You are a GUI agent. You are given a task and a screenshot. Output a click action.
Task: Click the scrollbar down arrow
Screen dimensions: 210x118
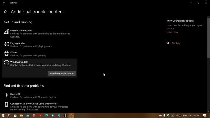[x=209, y=111]
